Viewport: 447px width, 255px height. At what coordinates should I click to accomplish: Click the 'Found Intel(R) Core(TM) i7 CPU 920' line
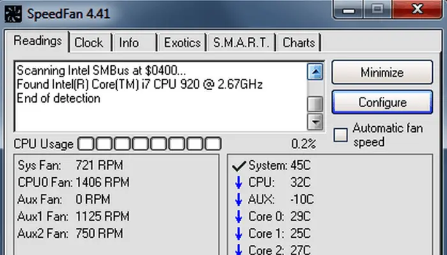(140, 85)
